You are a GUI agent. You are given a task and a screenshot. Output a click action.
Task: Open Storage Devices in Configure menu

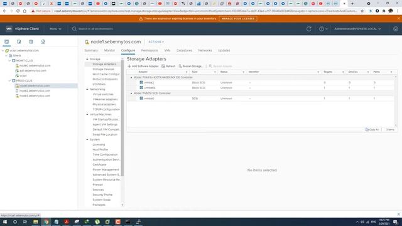(x=104, y=69)
